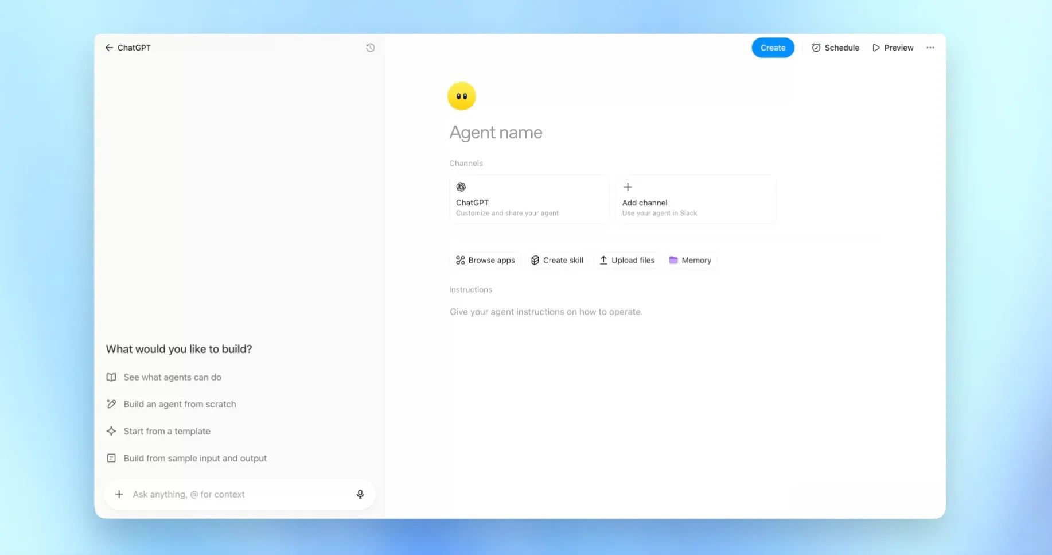Focus the agent instructions text area

546,312
